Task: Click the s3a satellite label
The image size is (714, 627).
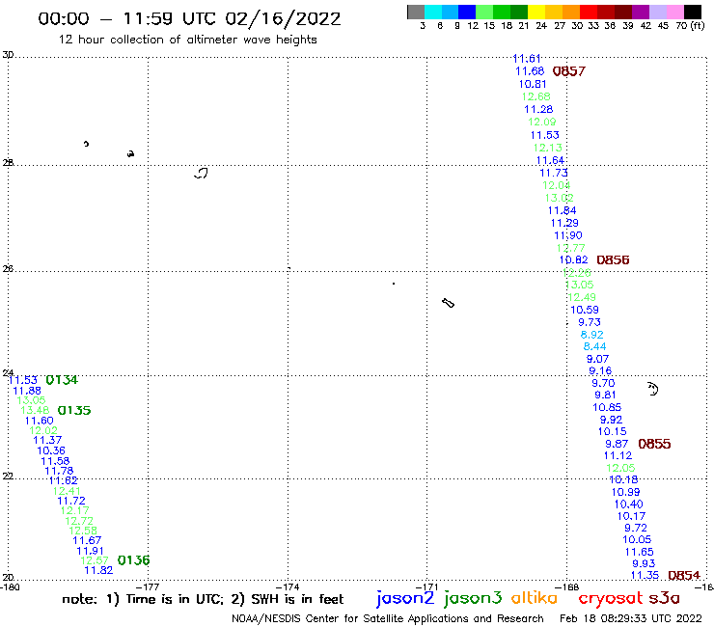Action: [x=665, y=598]
